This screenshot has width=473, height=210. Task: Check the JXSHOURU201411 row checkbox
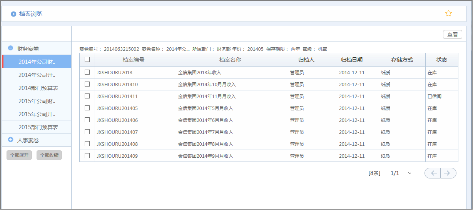[x=87, y=96]
